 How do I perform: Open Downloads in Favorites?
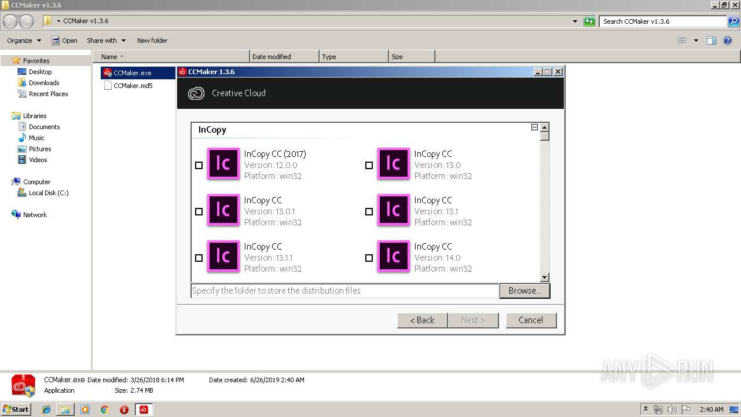pyautogui.click(x=44, y=83)
